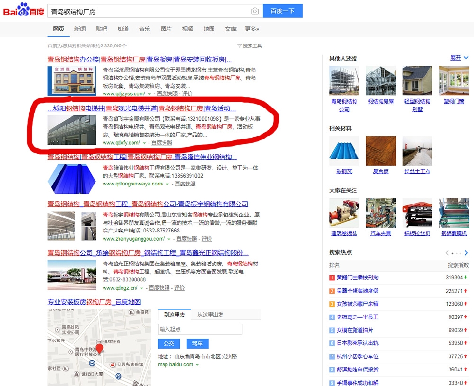This screenshot has height=386, width=474.
Task: Open result 青岛鑫光正钢结构股份
Action: (148, 252)
